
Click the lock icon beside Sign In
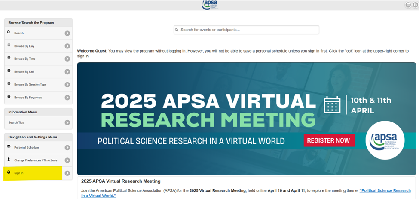tap(9, 172)
